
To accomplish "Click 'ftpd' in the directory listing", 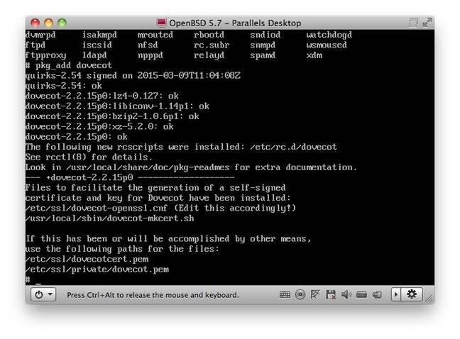I will click(x=35, y=45).
